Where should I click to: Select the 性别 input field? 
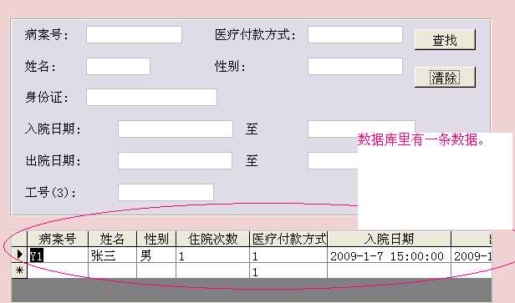pyautogui.click(x=355, y=66)
